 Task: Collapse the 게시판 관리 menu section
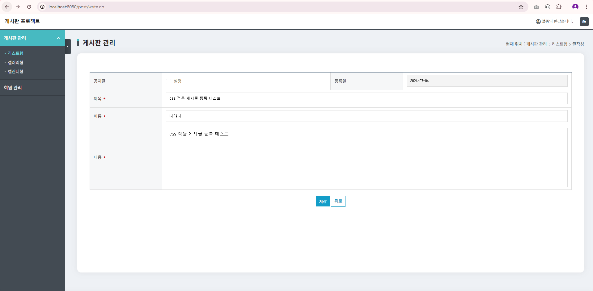pyautogui.click(x=32, y=38)
